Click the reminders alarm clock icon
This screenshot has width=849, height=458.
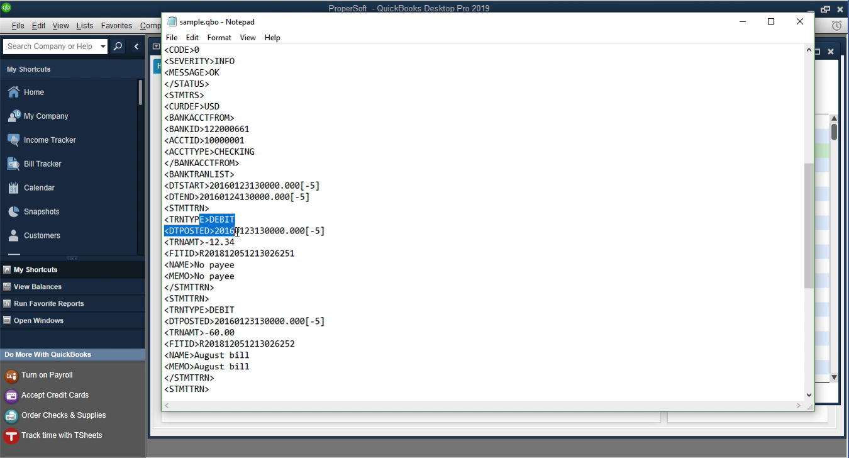[836, 26]
